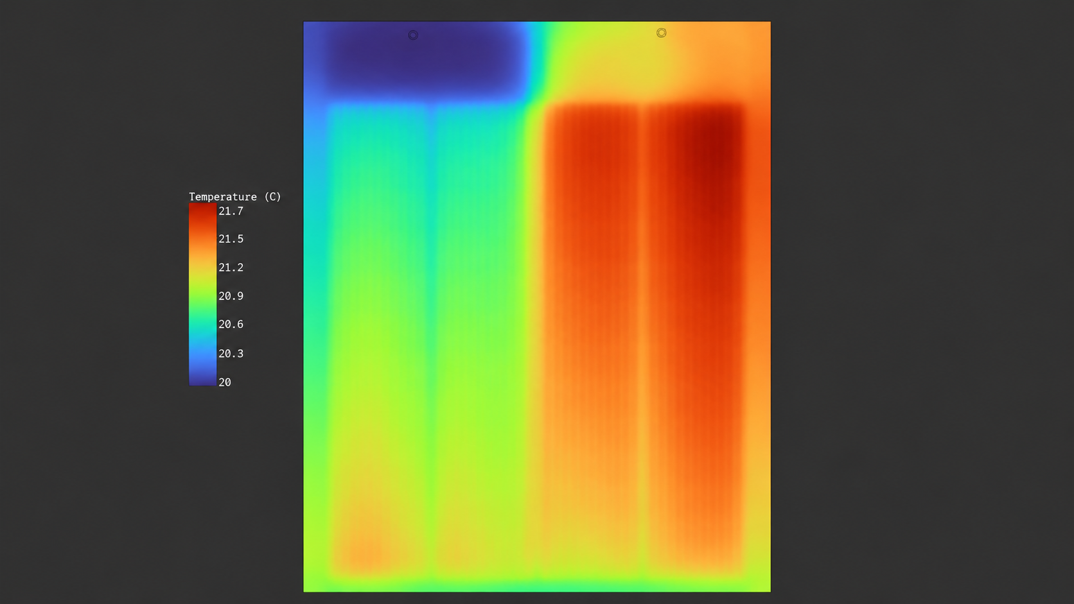This screenshot has width=1074, height=604.
Task: Click the 21.2 legend value
Action: 231,268
